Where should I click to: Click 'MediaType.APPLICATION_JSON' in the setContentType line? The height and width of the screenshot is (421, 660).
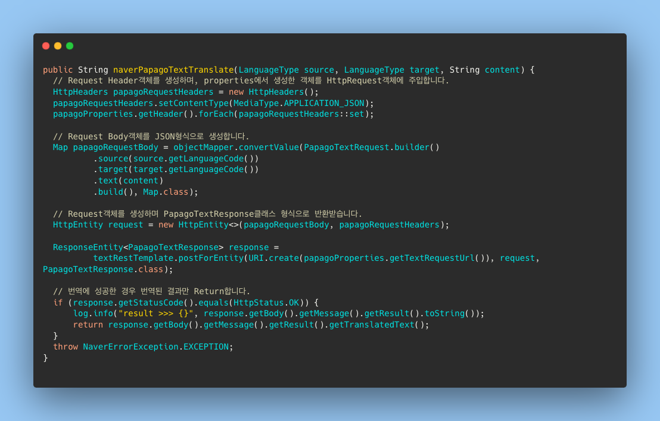tap(299, 103)
